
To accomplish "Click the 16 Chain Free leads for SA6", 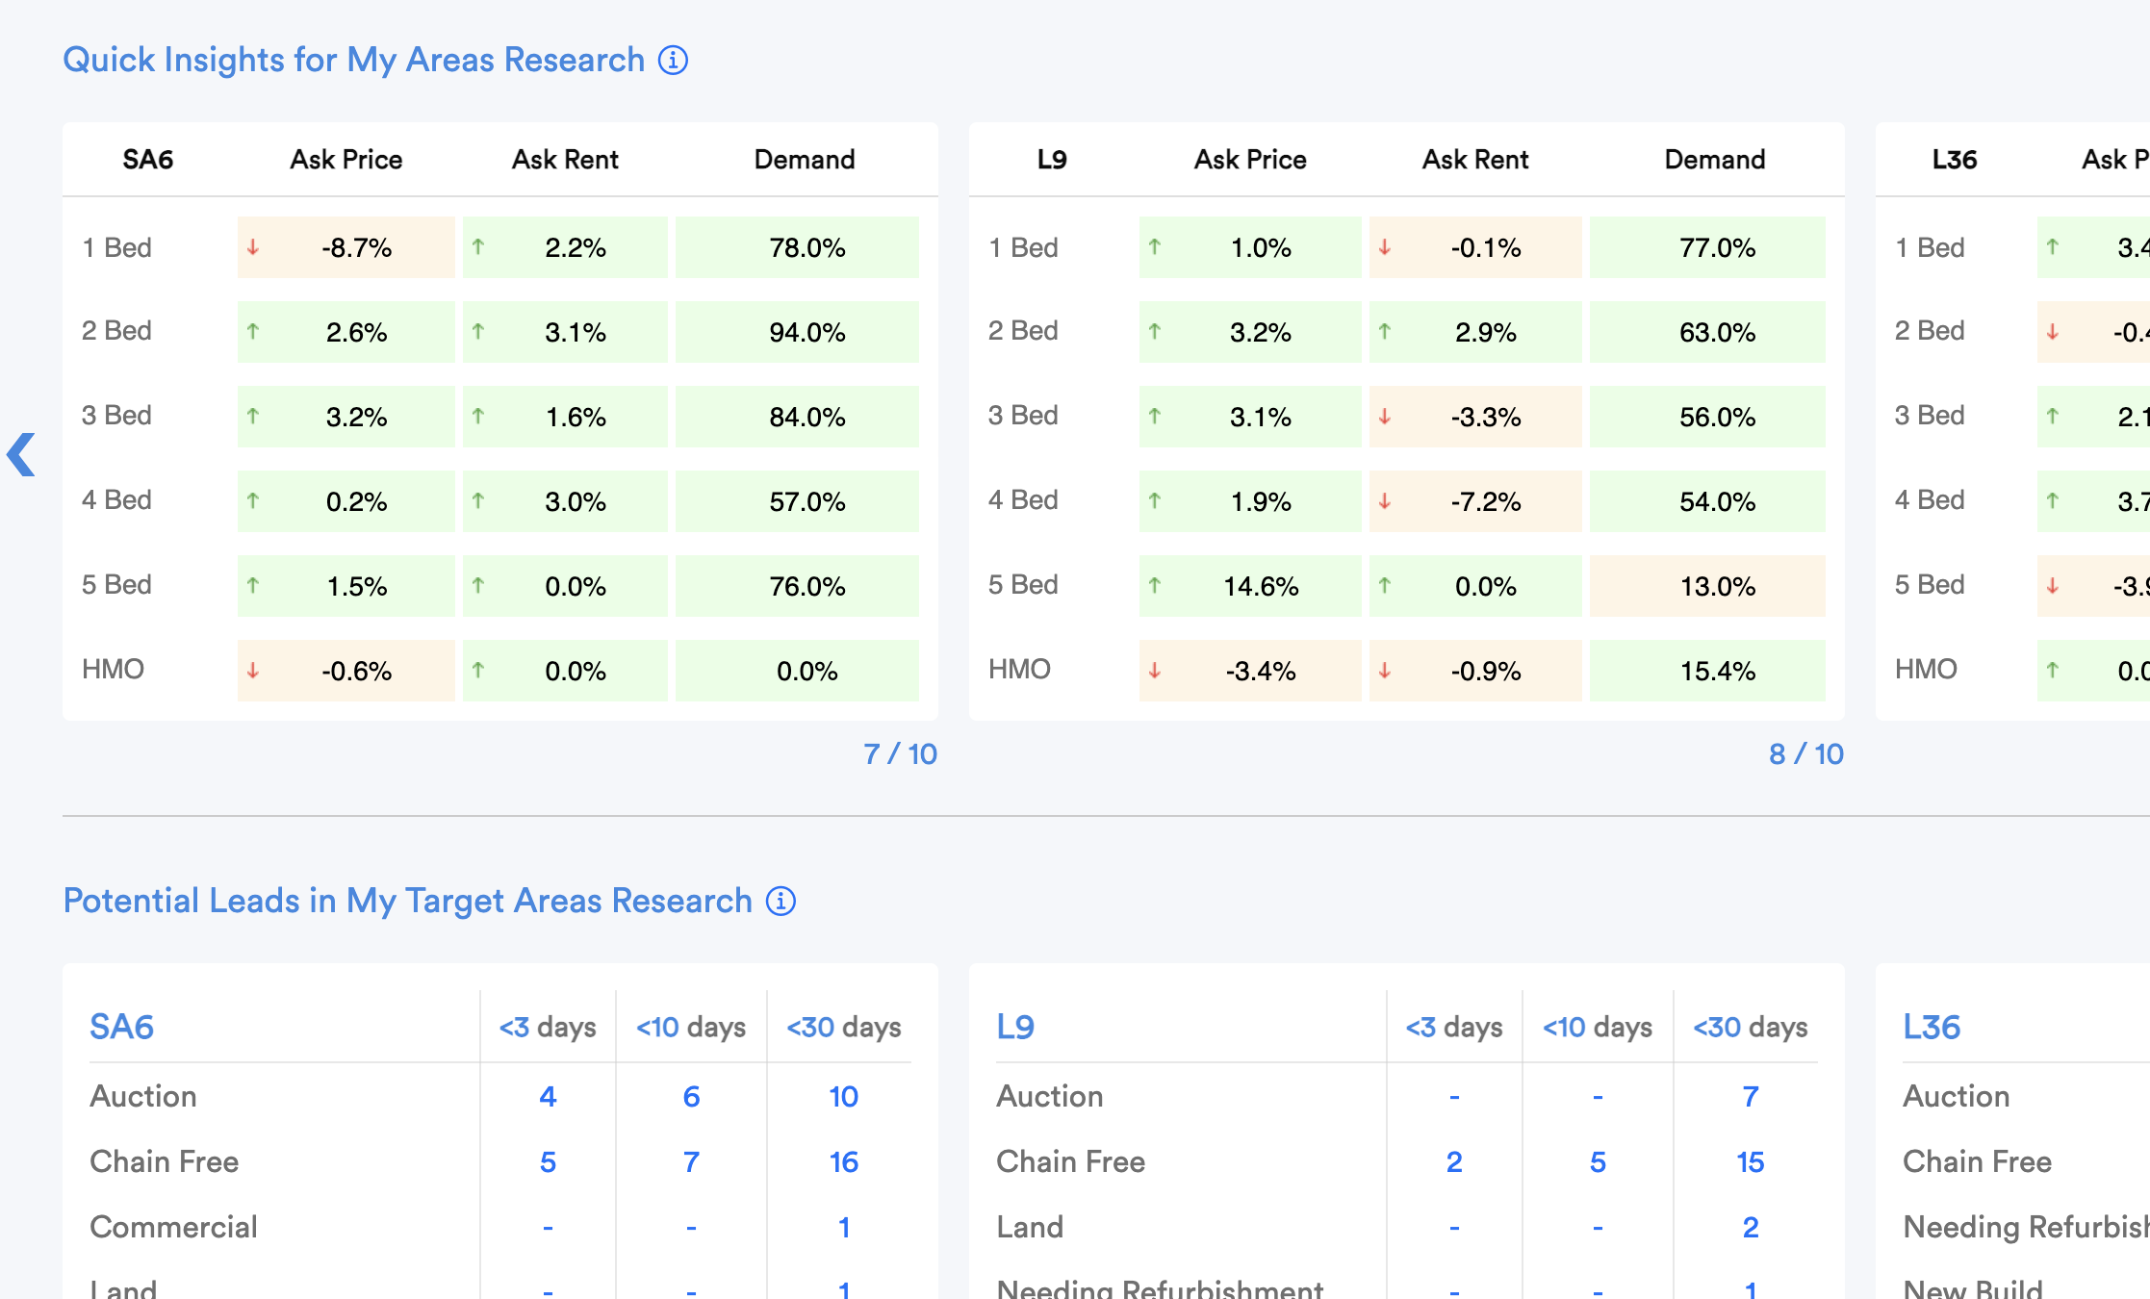I will point(842,1161).
